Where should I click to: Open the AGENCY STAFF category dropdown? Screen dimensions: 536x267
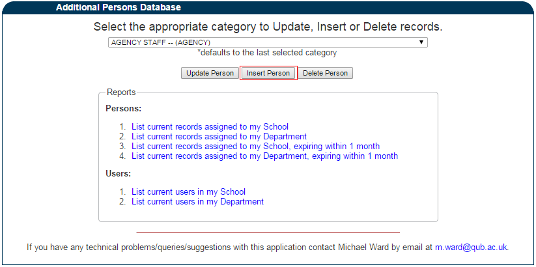268,42
